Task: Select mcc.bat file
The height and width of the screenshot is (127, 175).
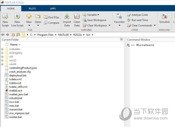Action: (12, 102)
